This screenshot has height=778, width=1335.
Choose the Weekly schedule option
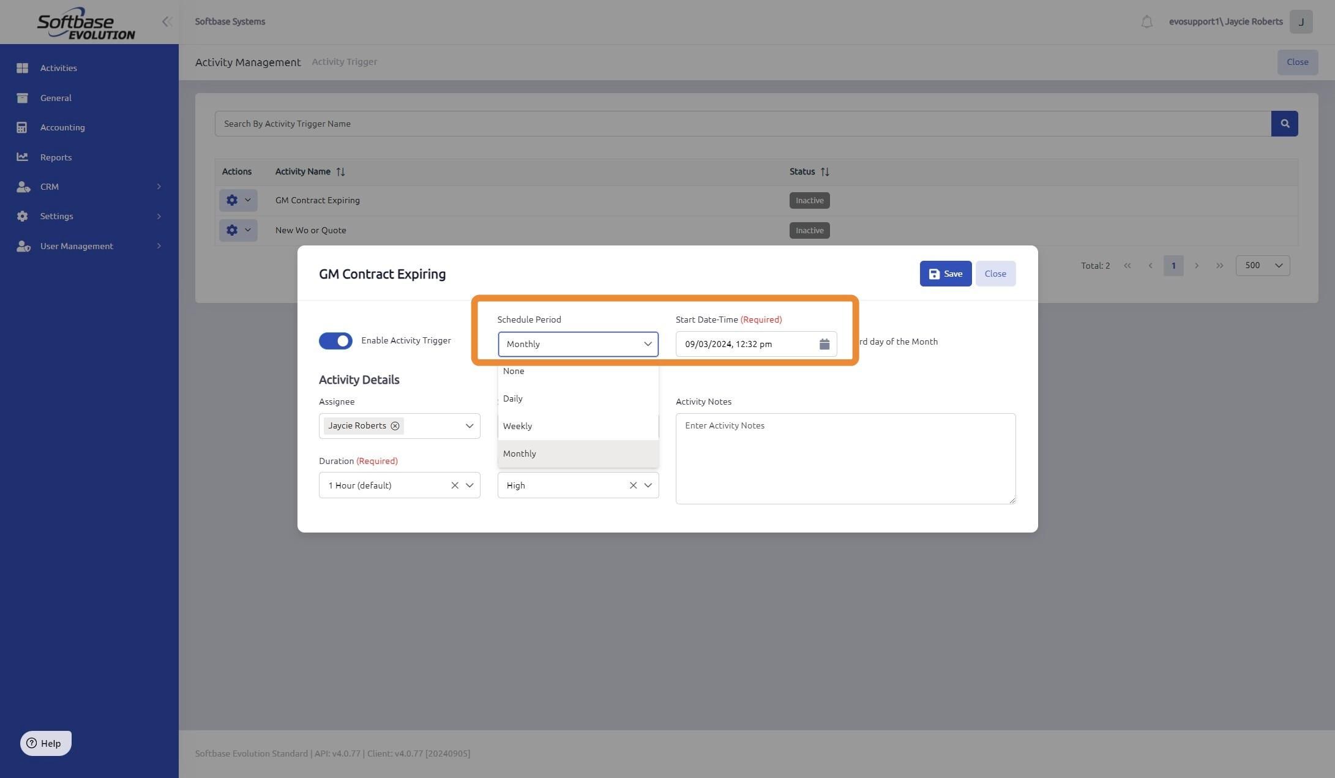[517, 426]
